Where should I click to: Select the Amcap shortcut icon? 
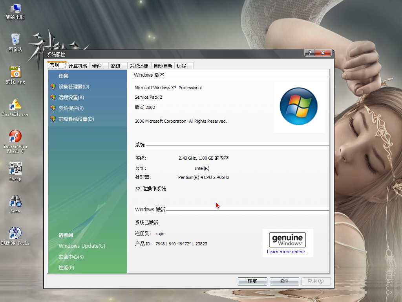(15, 171)
